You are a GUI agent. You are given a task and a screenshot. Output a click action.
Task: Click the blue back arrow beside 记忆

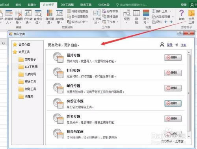pyautogui.click(x=166, y=22)
